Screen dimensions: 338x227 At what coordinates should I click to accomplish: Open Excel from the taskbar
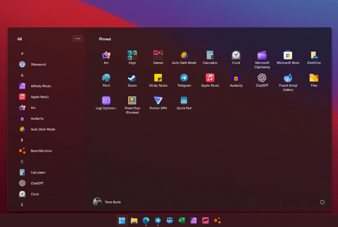[x=181, y=221]
